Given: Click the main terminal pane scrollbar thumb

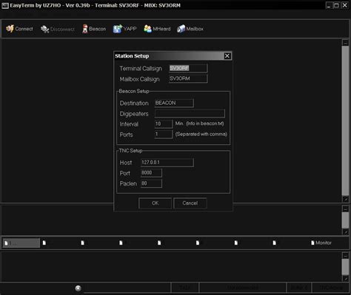Looking at the screenshot, I should pyautogui.click(x=345, y=121).
